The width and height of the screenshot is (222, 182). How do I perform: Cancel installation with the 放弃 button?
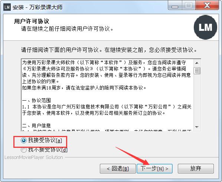196,169
